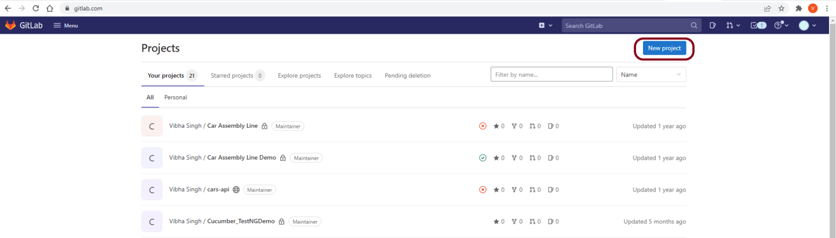Open the Help dropdown menu
The width and height of the screenshot is (836, 238).
click(782, 26)
